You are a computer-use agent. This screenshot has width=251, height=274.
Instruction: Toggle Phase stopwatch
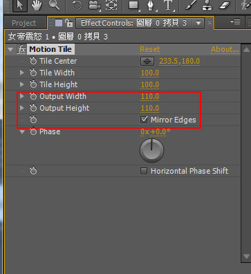point(33,131)
